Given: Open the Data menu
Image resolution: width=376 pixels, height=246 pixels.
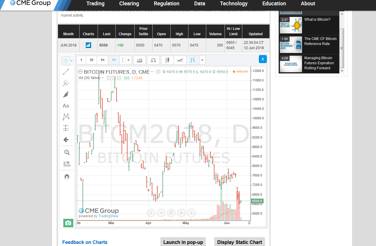Looking at the screenshot, I should pos(200,4).
